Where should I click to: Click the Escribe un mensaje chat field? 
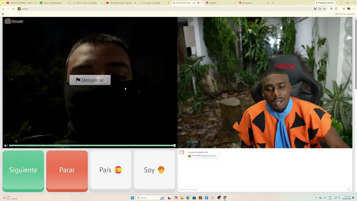click(262, 190)
